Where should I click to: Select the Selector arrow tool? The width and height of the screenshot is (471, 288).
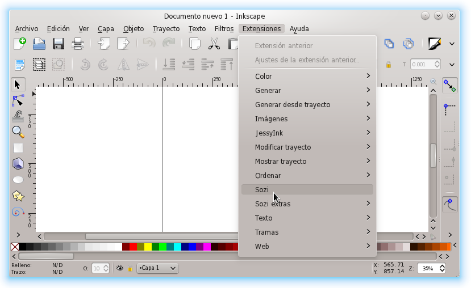pos(18,85)
